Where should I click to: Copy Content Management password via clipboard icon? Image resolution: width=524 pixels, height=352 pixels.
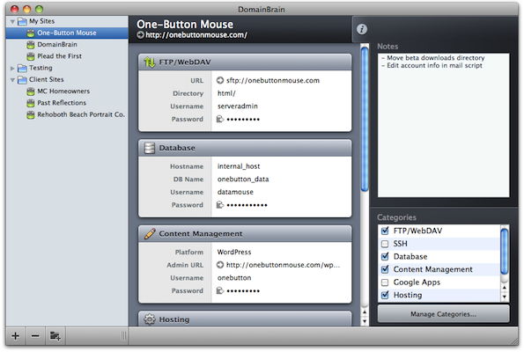point(220,290)
